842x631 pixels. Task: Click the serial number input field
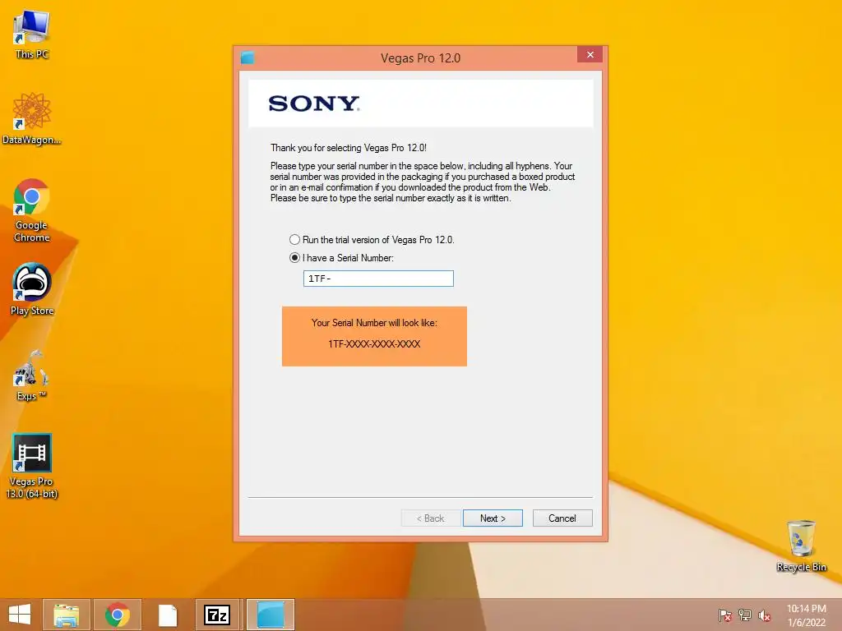click(x=378, y=279)
